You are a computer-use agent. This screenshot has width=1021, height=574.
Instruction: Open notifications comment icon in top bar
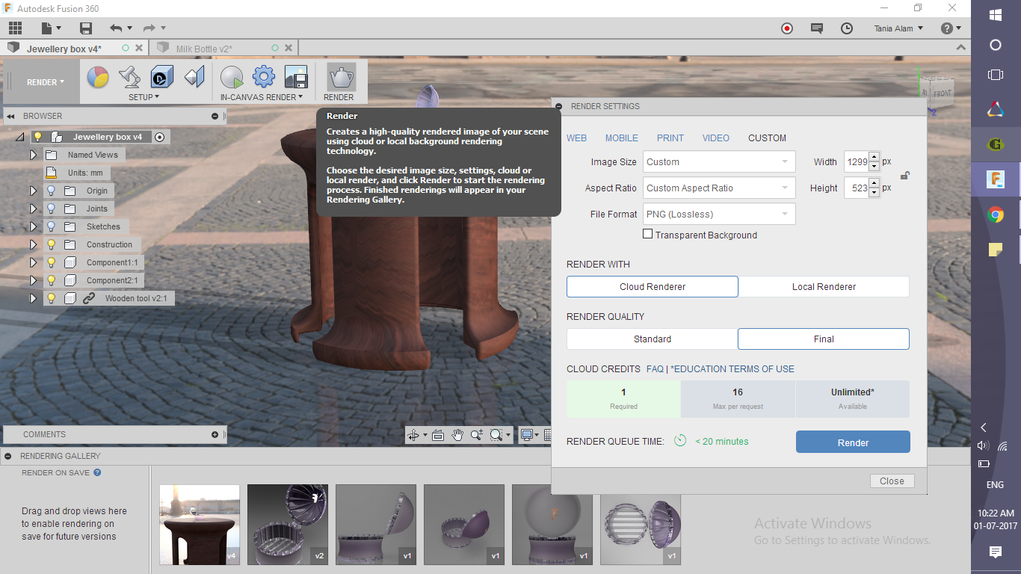point(817,28)
